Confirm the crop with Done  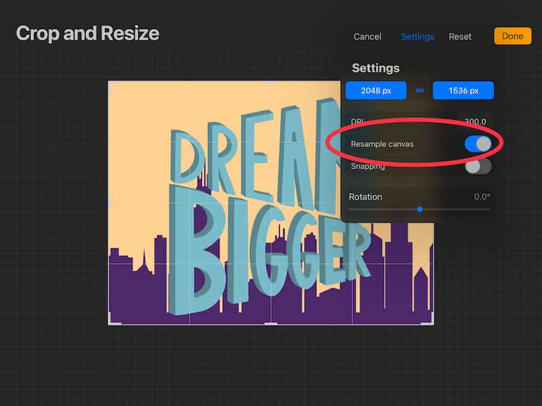[512, 36]
